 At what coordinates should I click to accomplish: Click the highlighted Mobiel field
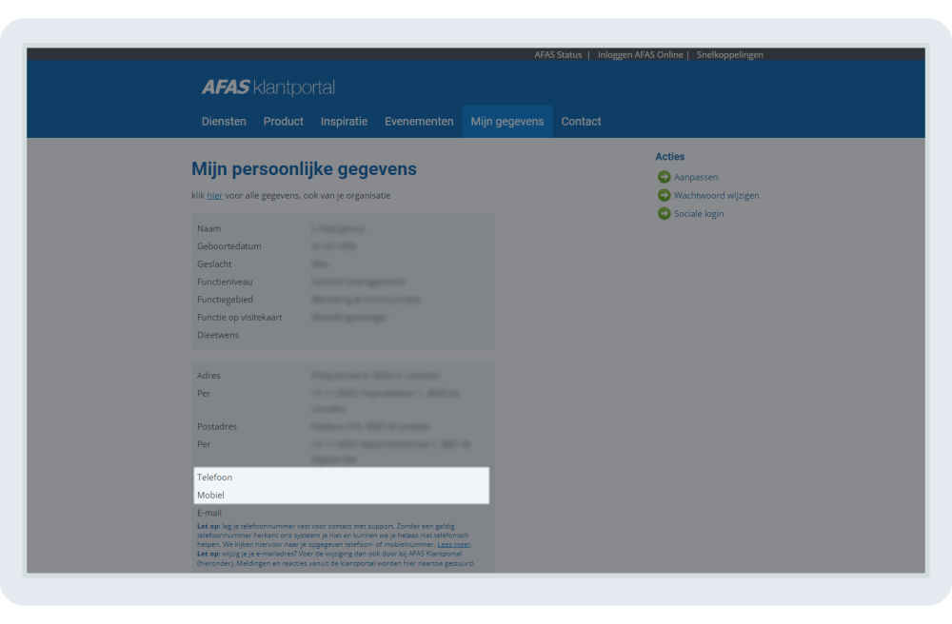[210, 495]
